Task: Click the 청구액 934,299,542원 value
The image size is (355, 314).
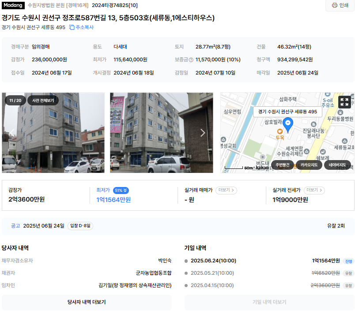Action: pos(295,60)
